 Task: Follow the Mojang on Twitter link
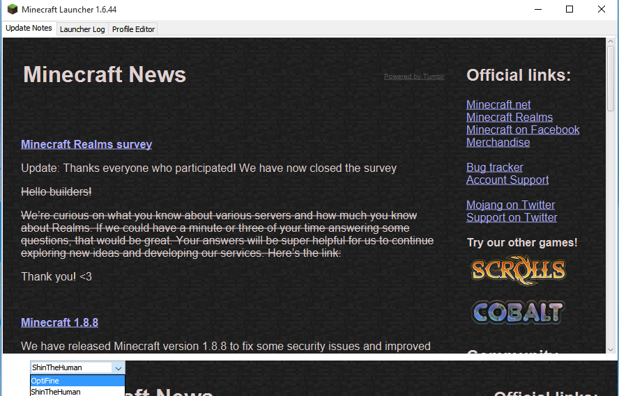510,205
